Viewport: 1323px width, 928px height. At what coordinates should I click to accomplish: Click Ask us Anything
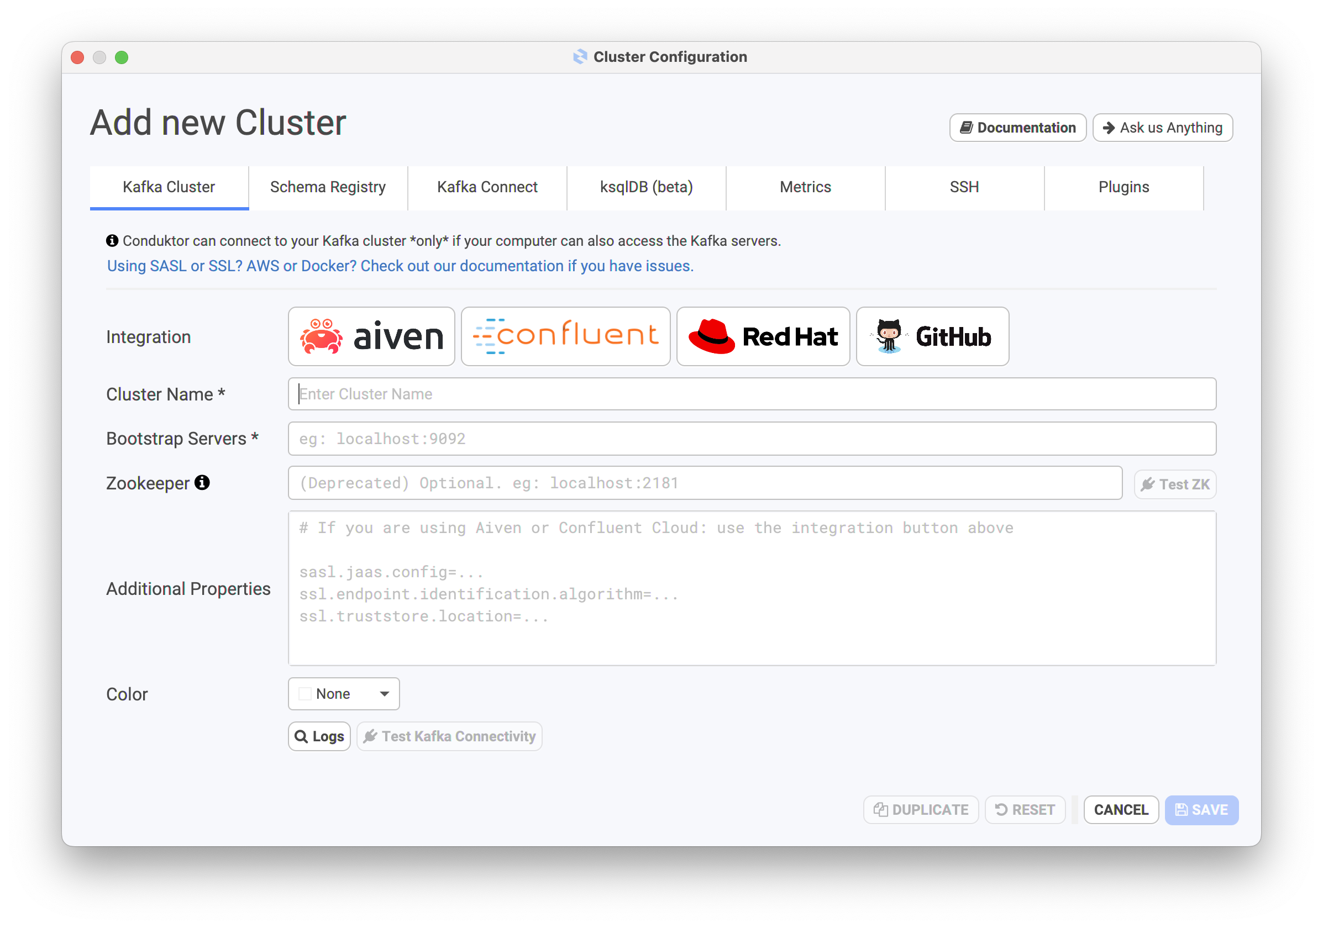[1162, 127]
